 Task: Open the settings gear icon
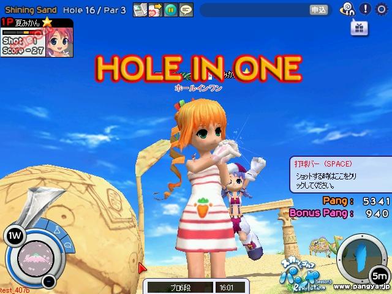(382, 10)
